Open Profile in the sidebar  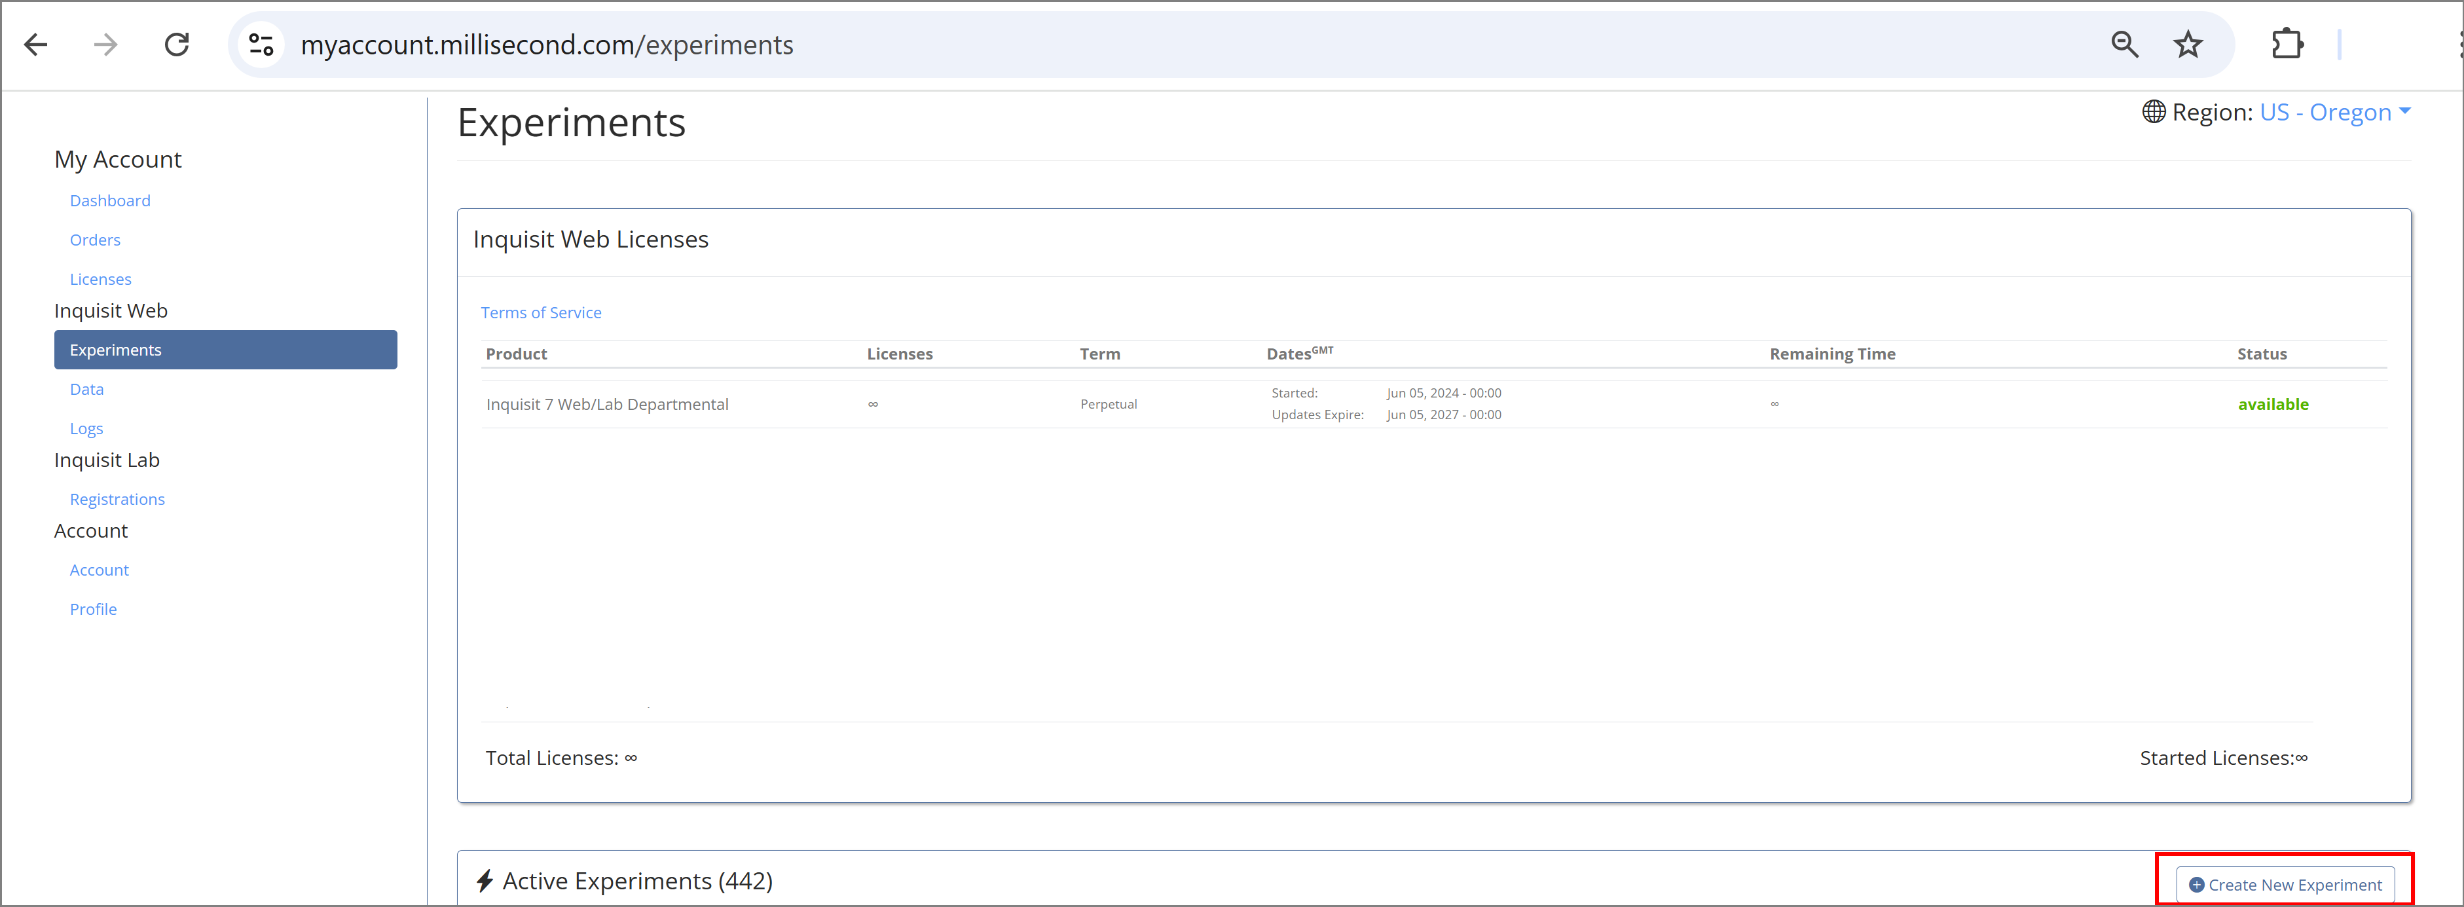pyautogui.click(x=93, y=610)
